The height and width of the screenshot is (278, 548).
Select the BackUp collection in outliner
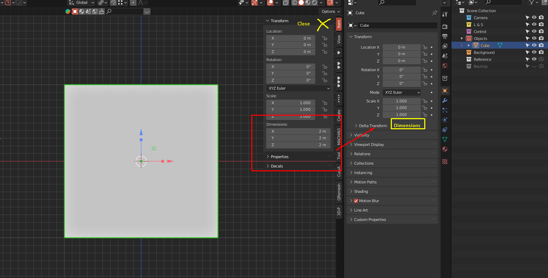tap(481, 66)
